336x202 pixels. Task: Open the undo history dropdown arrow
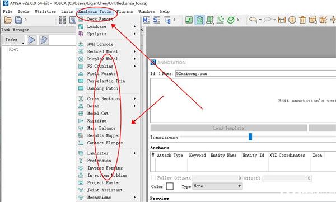pyautogui.click(x=260, y=20)
